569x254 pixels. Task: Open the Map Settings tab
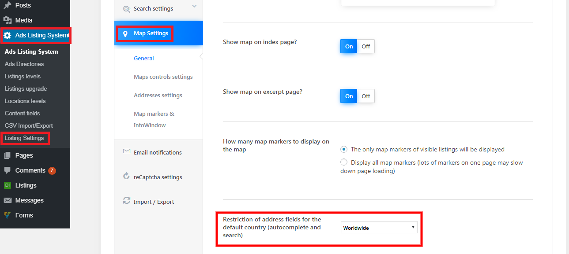(x=158, y=33)
